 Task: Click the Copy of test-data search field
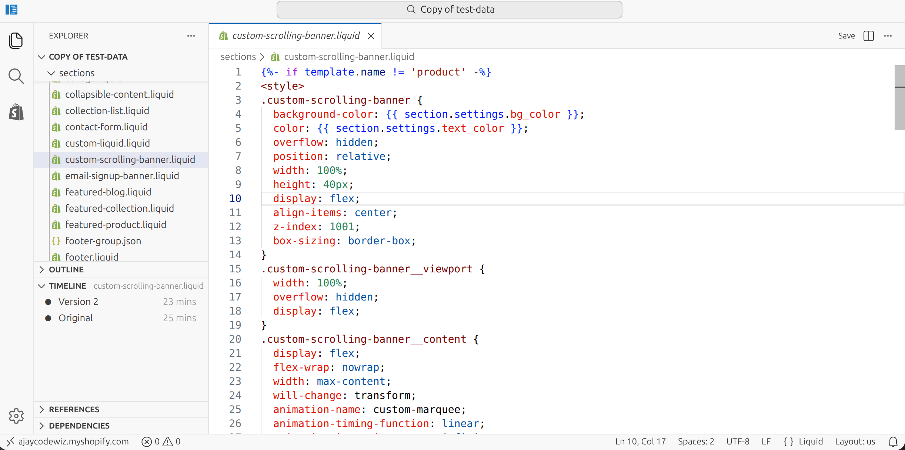(449, 10)
